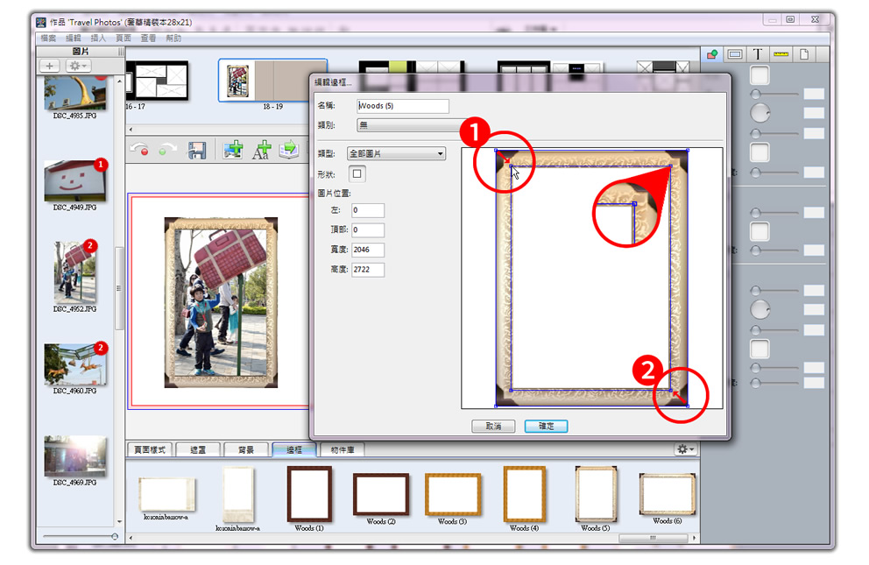Click the plus button in photos panel
The height and width of the screenshot is (565, 869).
50,66
